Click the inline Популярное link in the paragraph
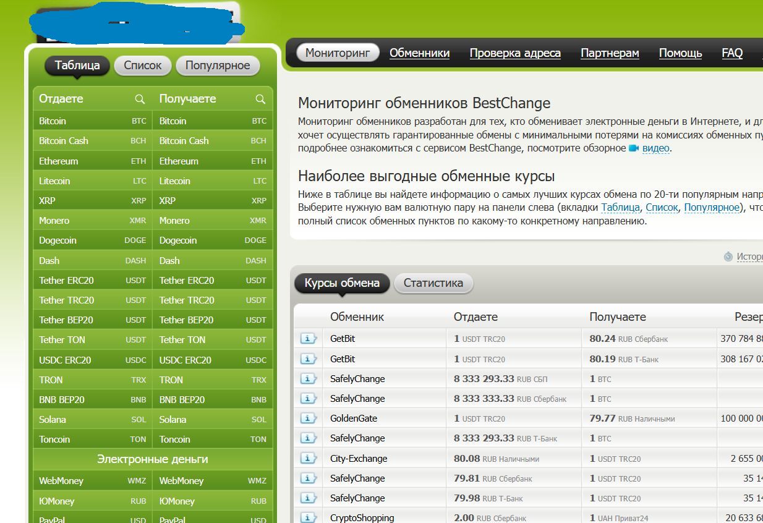This screenshot has width=763, height=523. [712, 208]
